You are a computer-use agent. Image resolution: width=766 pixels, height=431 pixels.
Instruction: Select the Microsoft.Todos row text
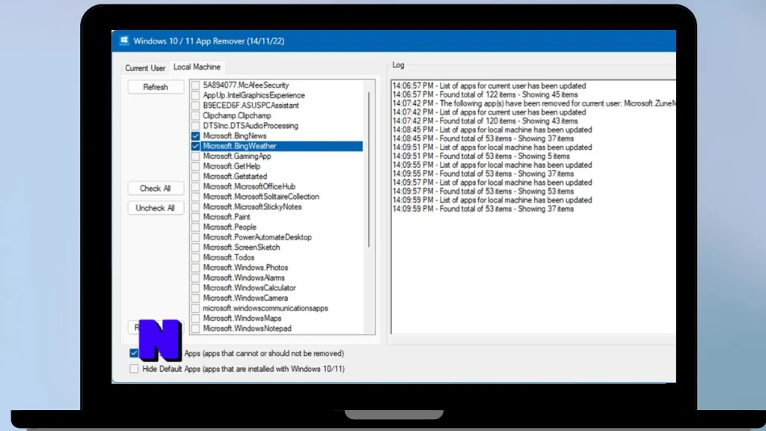point(229,257)
